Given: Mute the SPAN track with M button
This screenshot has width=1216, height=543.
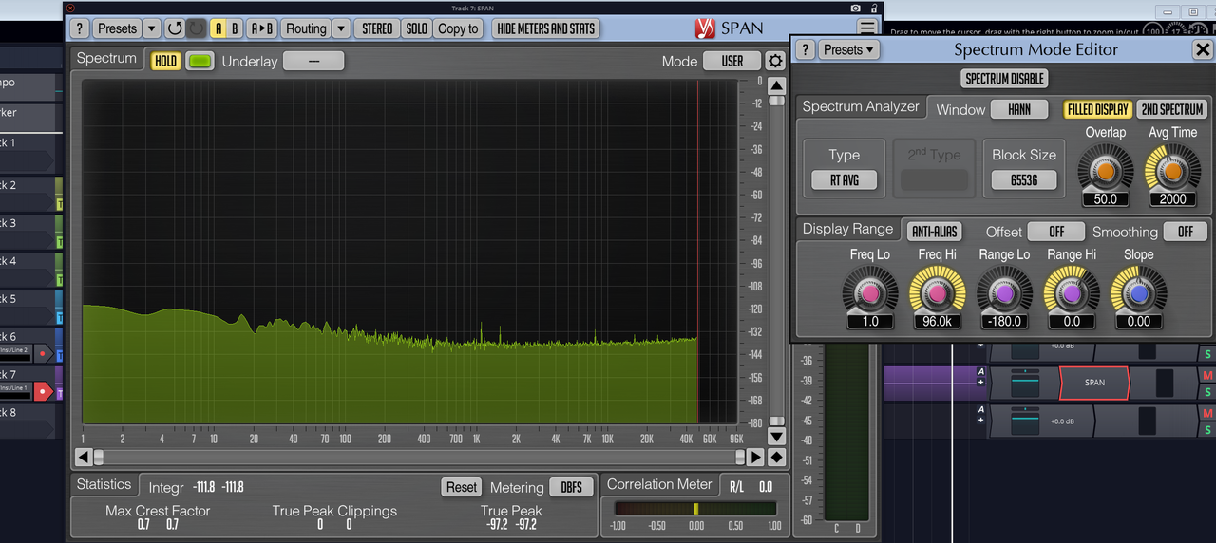Looking at the screenshot, I should (1208, 376).
